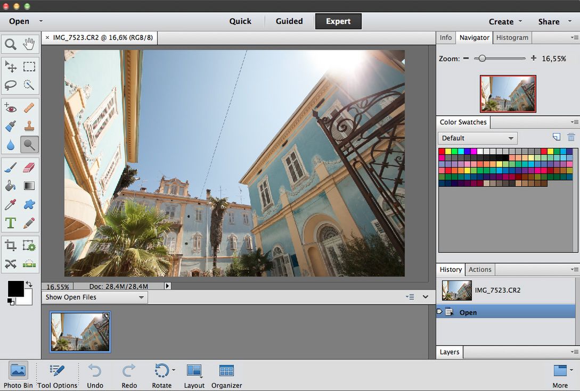Choose the Gradient tool
The image size is (580, 391).
[29, 185]
